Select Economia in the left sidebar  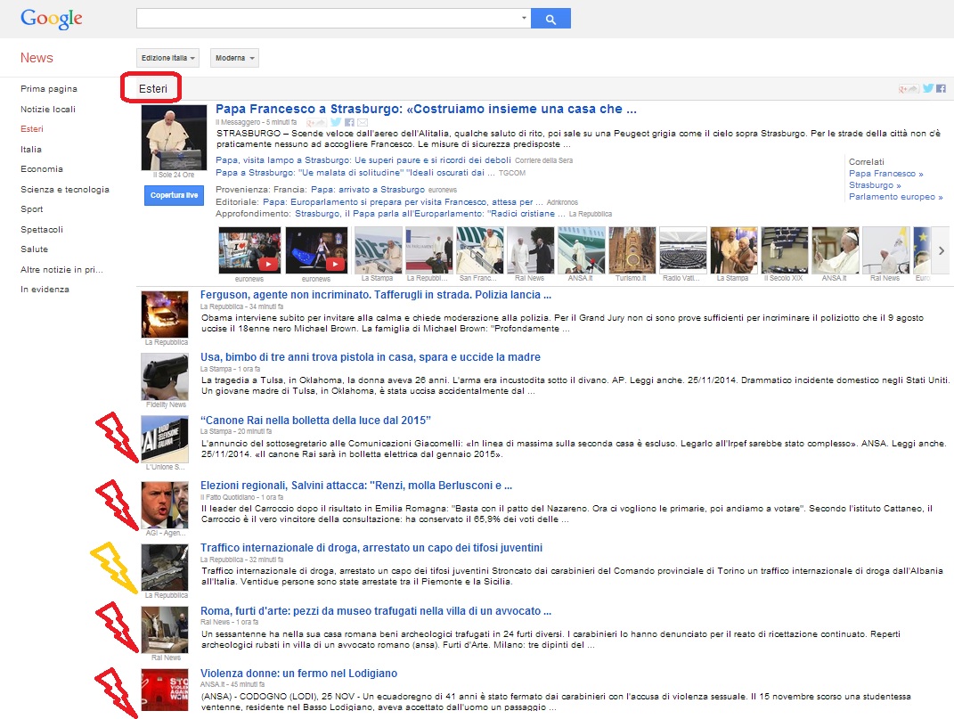(x=42, y=169)
